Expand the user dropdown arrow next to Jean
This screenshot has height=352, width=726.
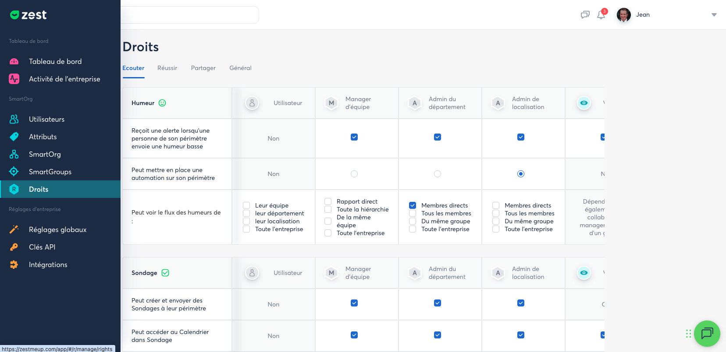714,15
